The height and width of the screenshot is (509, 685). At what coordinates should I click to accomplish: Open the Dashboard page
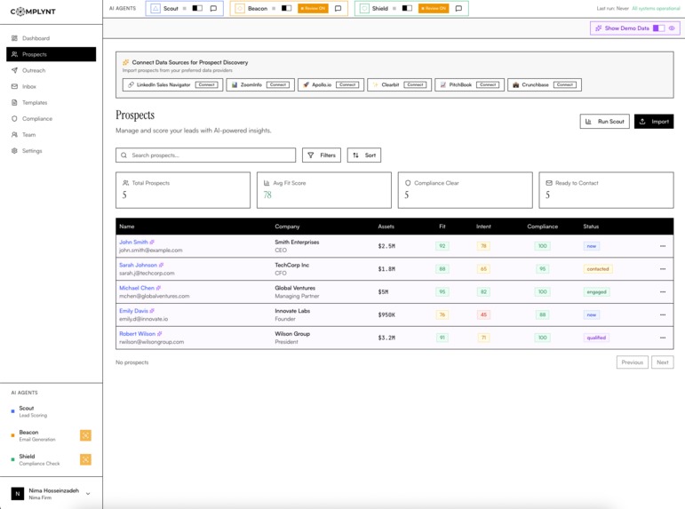click(x=52, y=38)
